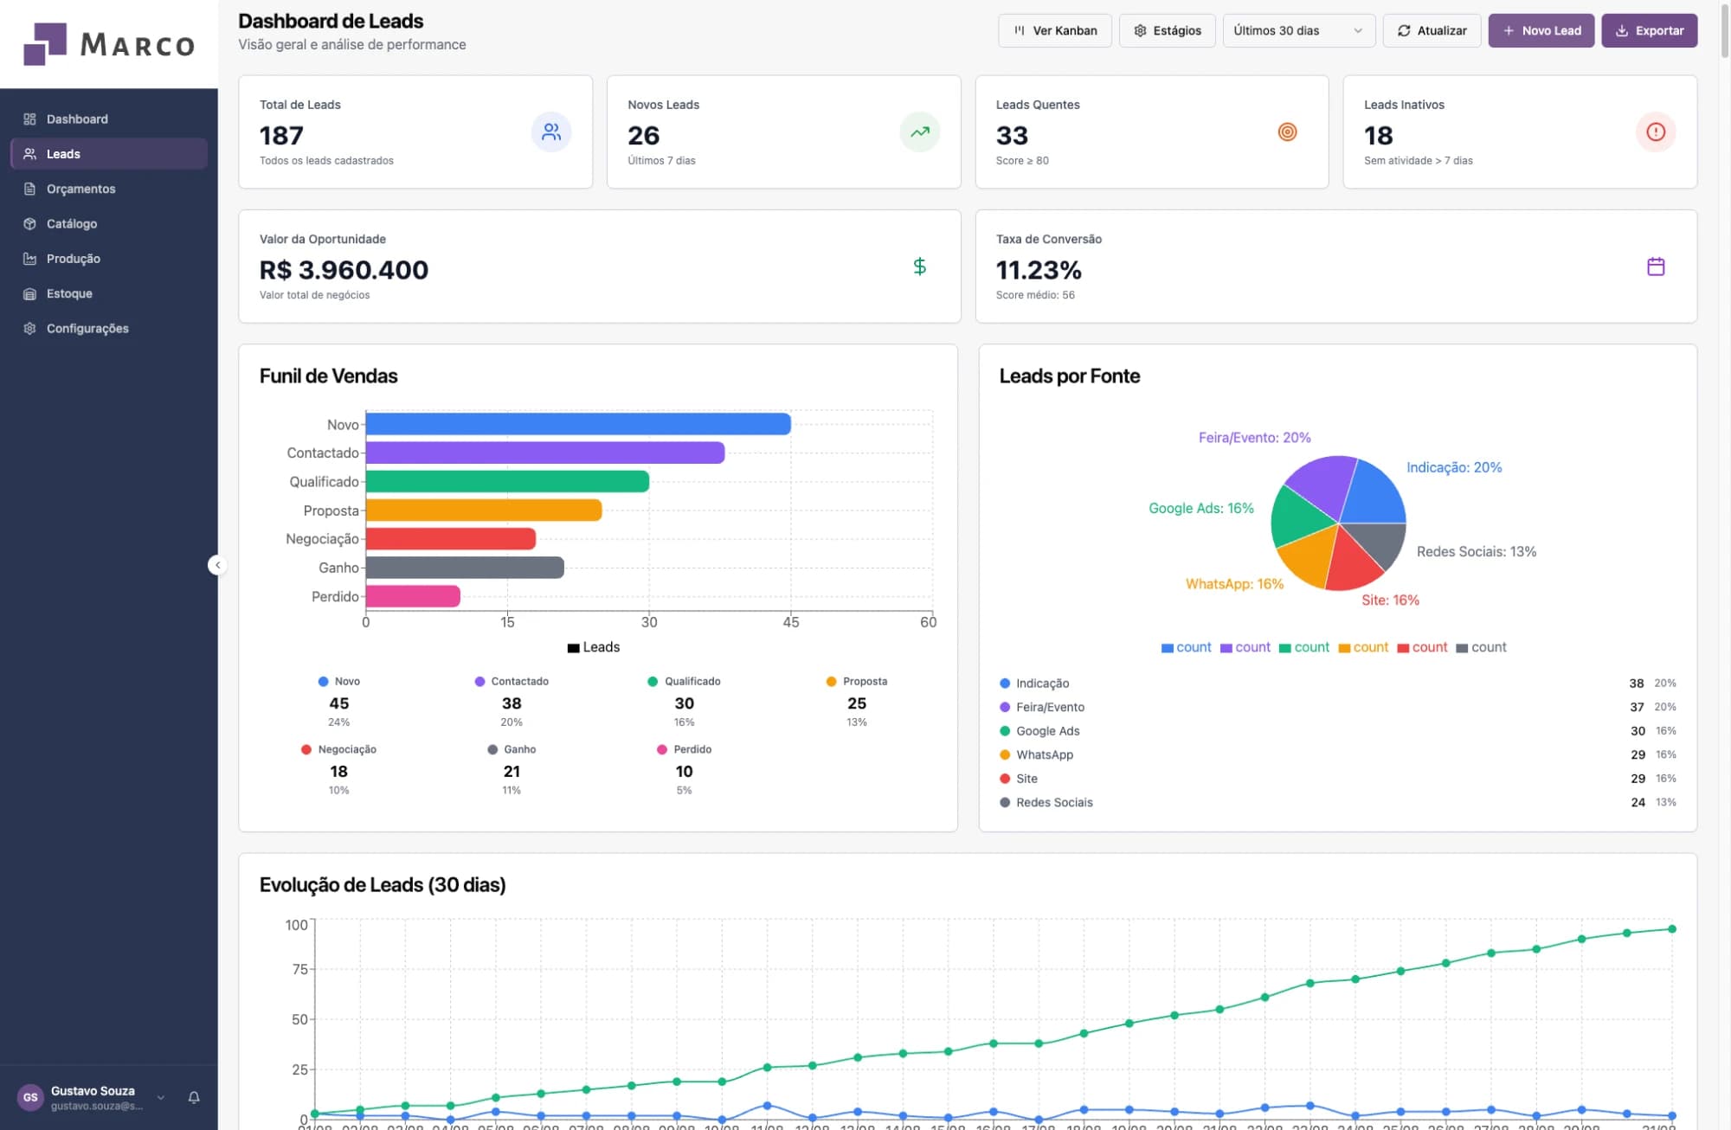Click the green Qualificado funnel bar
Screen dimensions: 1731x1130
click(x=507, y=481)
